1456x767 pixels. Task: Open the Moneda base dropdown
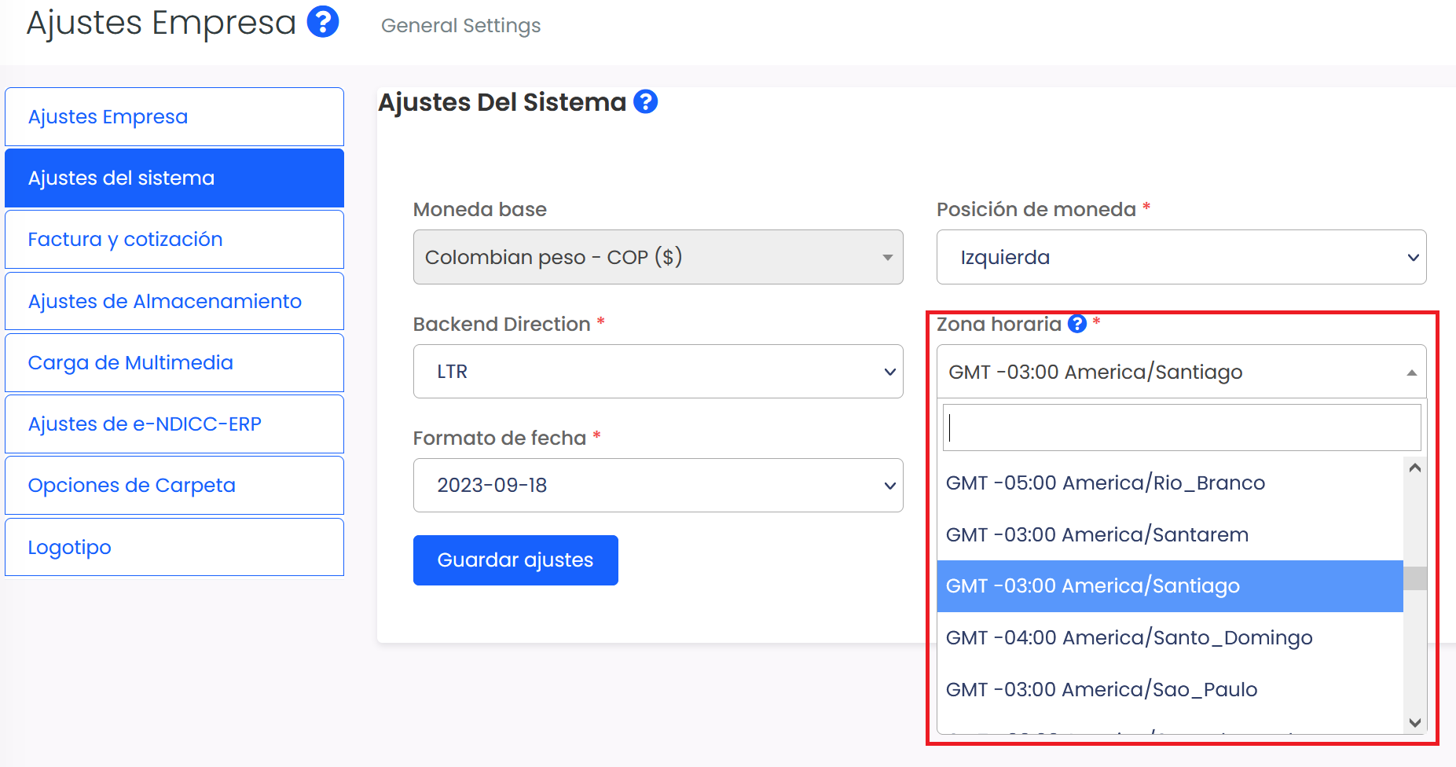pos(658,257)
